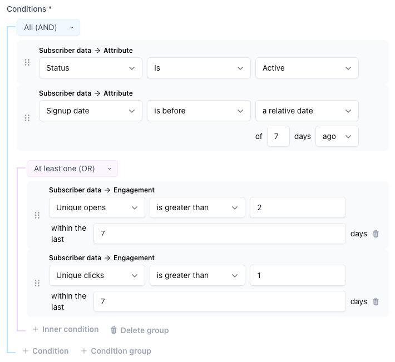Click drag handle beside Unique clicks condition

click(37, 283)
